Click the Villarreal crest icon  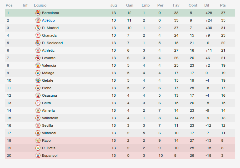[x=38, y=133]
